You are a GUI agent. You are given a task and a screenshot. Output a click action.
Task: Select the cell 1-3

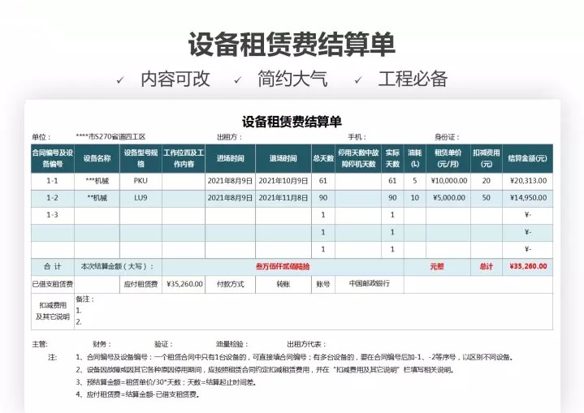click(x=53, y=216)
